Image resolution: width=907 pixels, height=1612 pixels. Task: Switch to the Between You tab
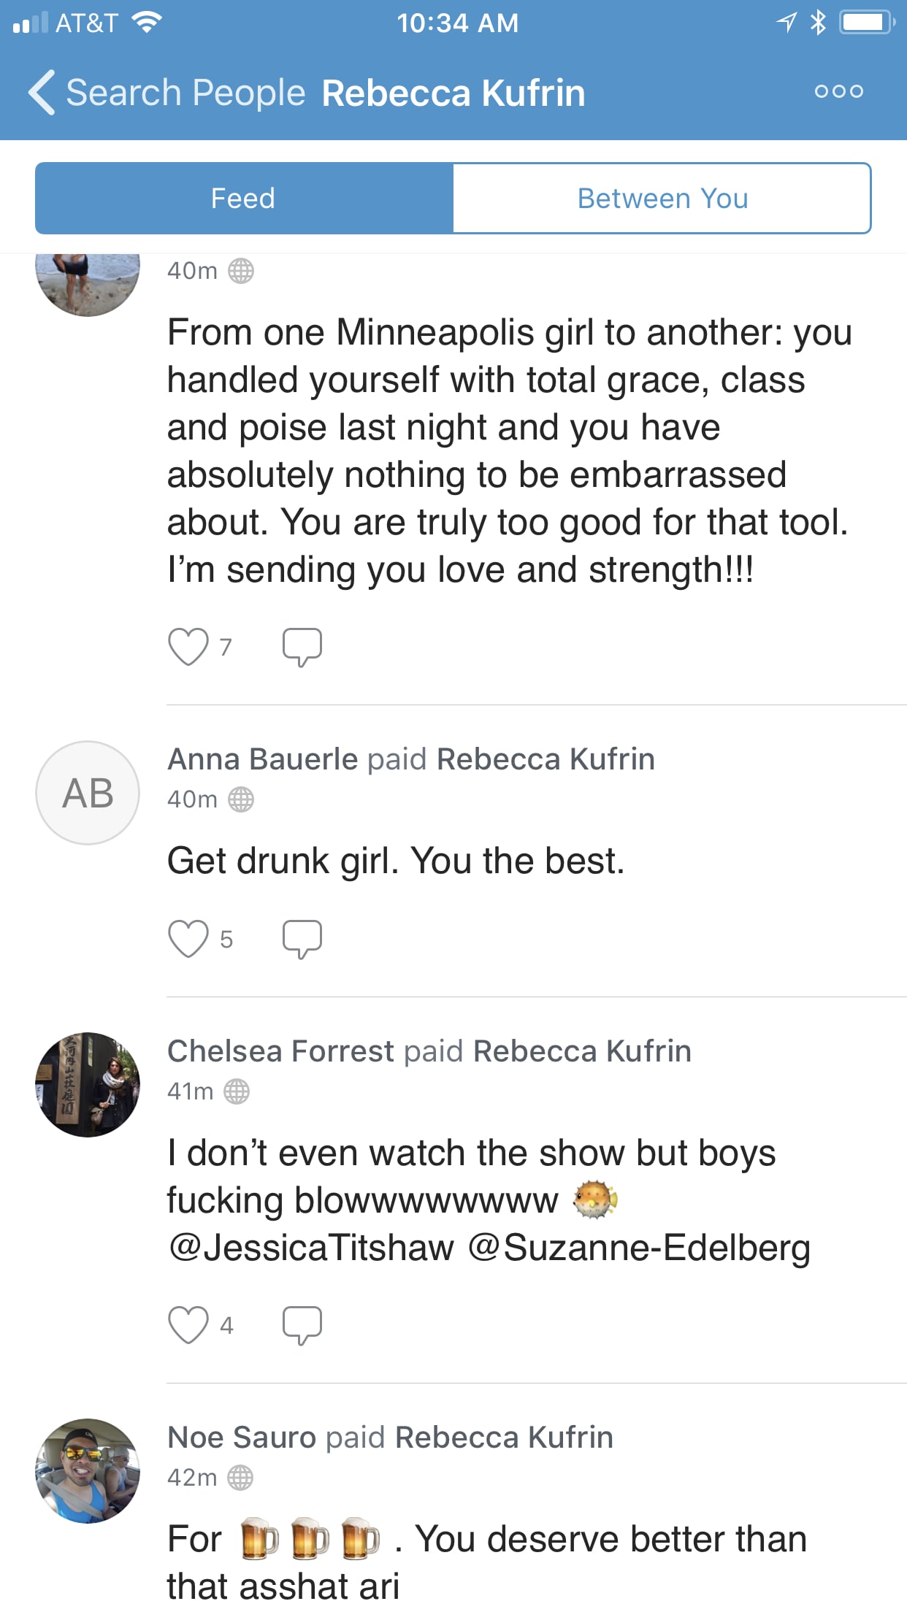662,199
